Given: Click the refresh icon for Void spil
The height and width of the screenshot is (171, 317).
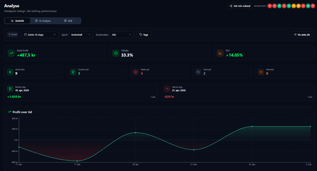Looking at the screenshot, I should point(198,72).
